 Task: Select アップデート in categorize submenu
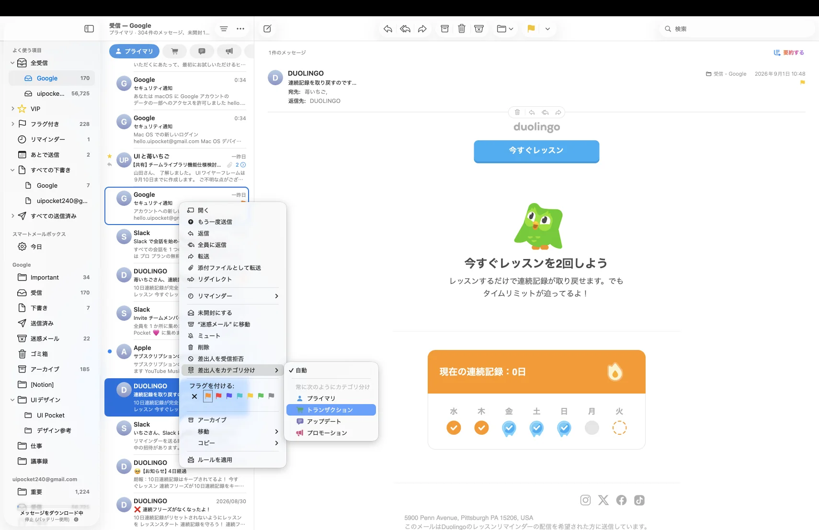click(x=331, y=421)
